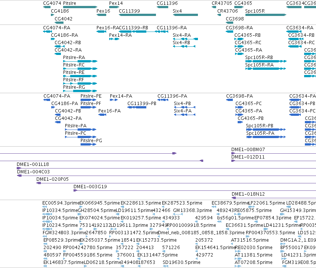The width and height of the screenshot is (316, 268).
Task: Select the CG4074 gene label
Action: pyautogui.click(x=52, y=3)
